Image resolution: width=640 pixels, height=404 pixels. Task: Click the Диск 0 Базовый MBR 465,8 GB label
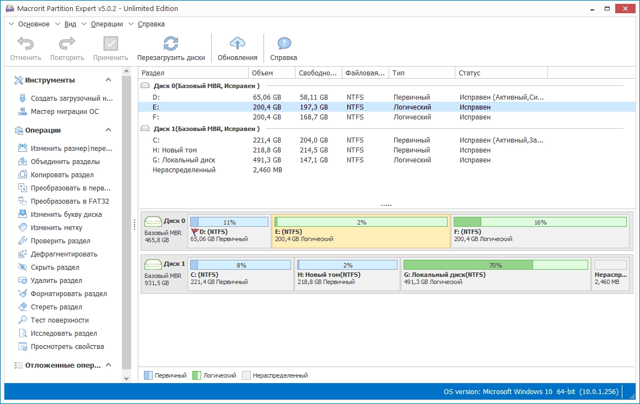pos(164,231)
